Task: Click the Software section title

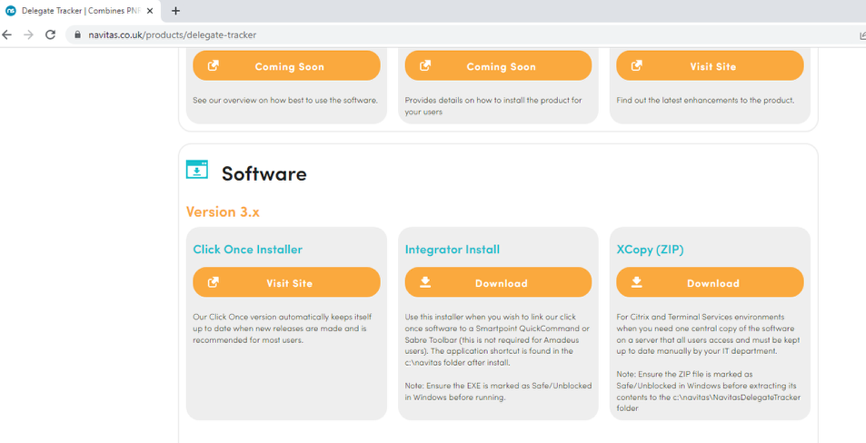Action: pos(264,173)
